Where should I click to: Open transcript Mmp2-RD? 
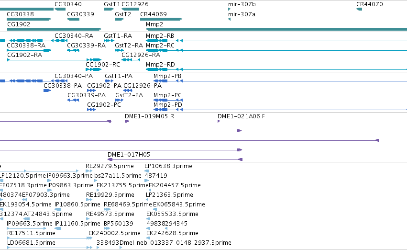(160, 65)
